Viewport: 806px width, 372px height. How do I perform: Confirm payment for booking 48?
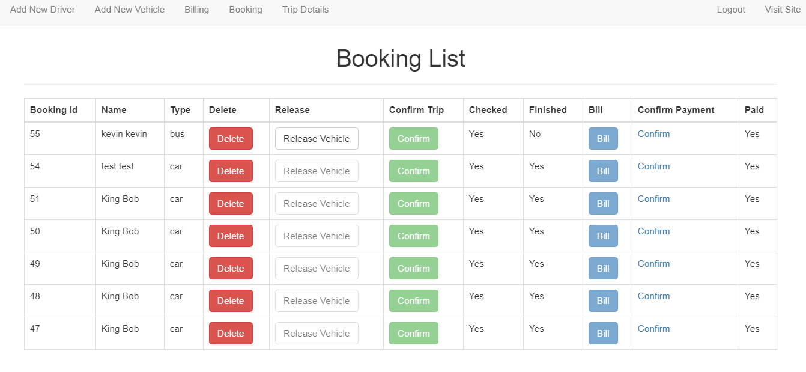coord(653,296)
